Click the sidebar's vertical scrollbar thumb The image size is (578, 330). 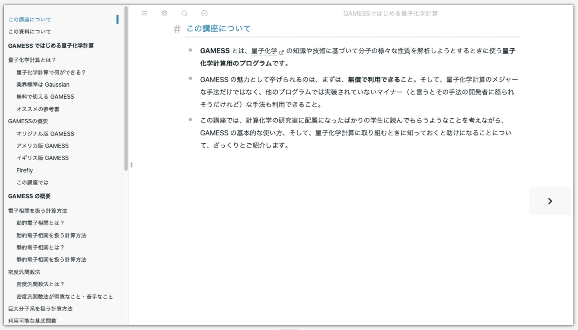click(x=126, y=88)
